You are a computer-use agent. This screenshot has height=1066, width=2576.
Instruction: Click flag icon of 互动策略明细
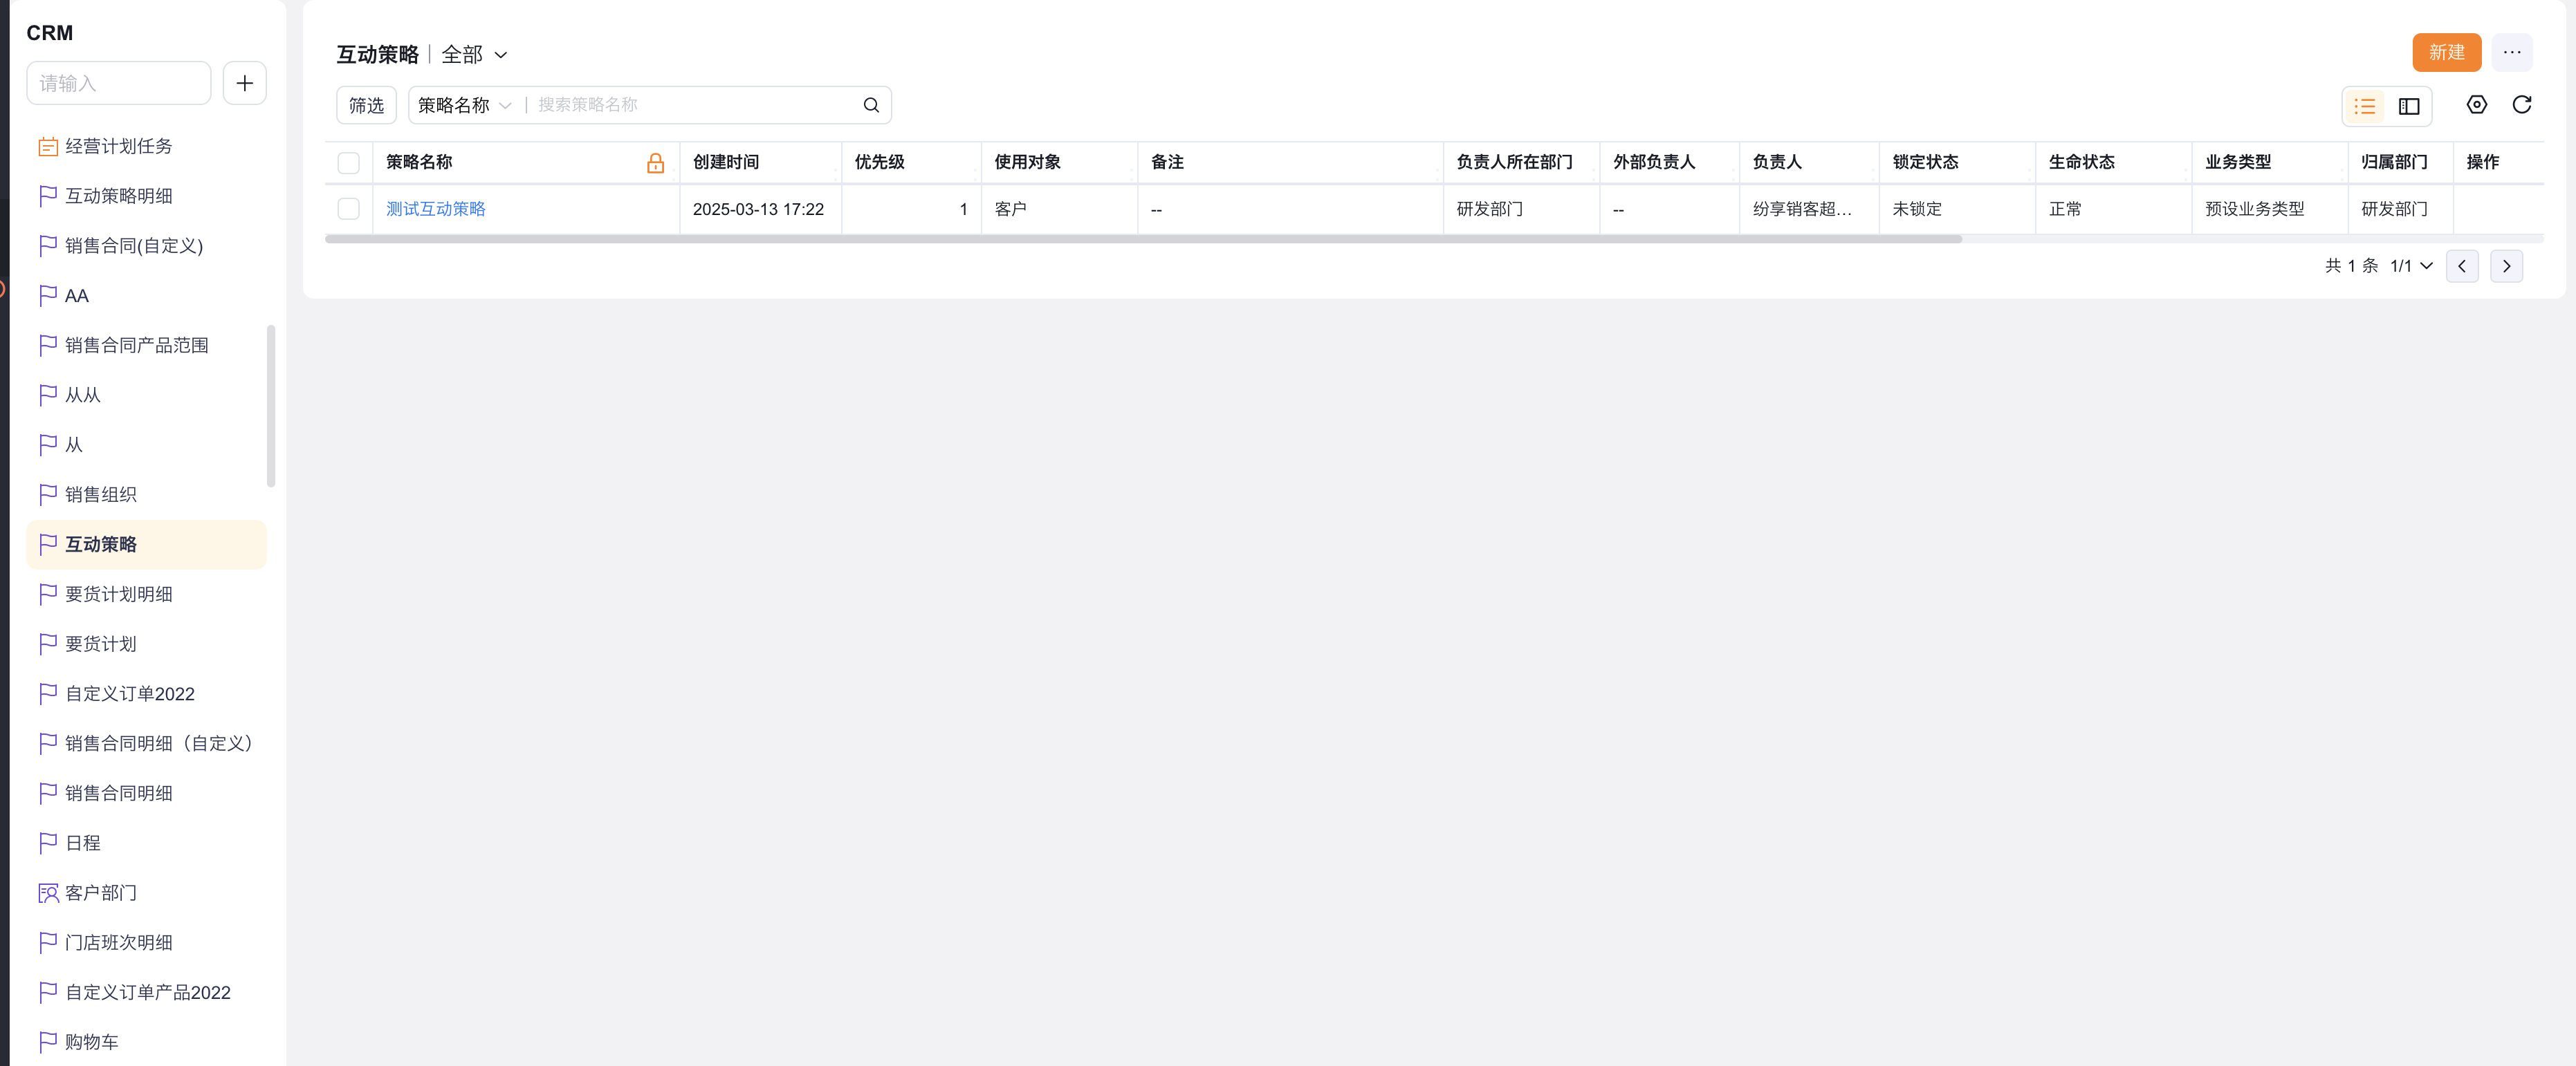coord(47,196)
